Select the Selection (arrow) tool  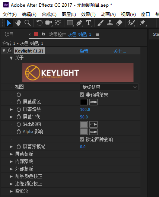click(x=9, y=23)
